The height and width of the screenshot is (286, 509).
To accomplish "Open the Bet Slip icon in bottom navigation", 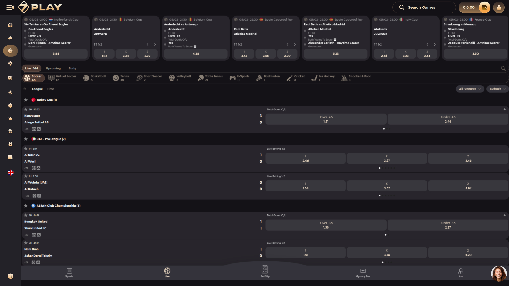I will (x=265, y=272).
